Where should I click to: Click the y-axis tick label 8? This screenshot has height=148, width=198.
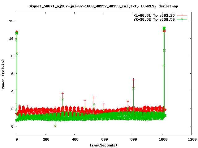12,56
